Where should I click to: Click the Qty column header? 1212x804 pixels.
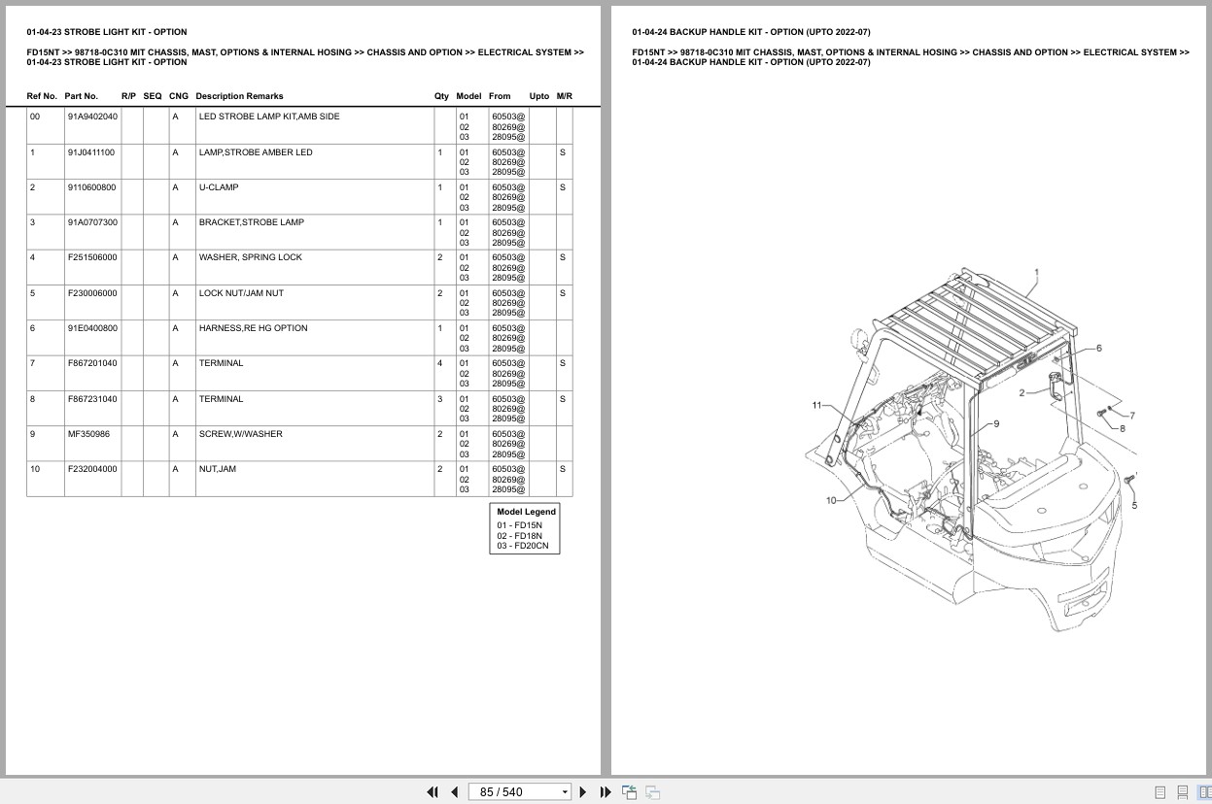[441, 96]
